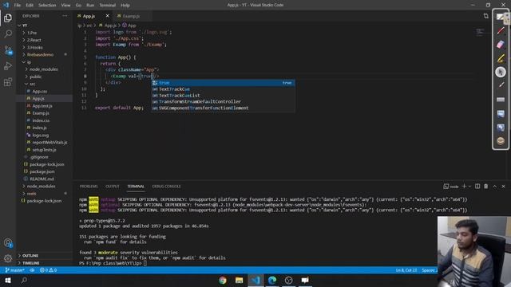Open the Help menu
Image resolution: width=511 pixels, height=287 pixels.
[125, 6]
